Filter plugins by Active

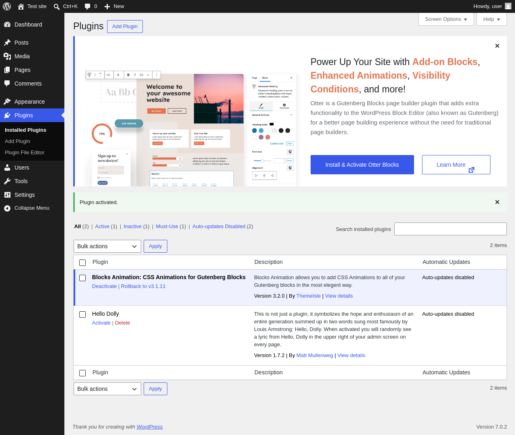tap(102, 227)
